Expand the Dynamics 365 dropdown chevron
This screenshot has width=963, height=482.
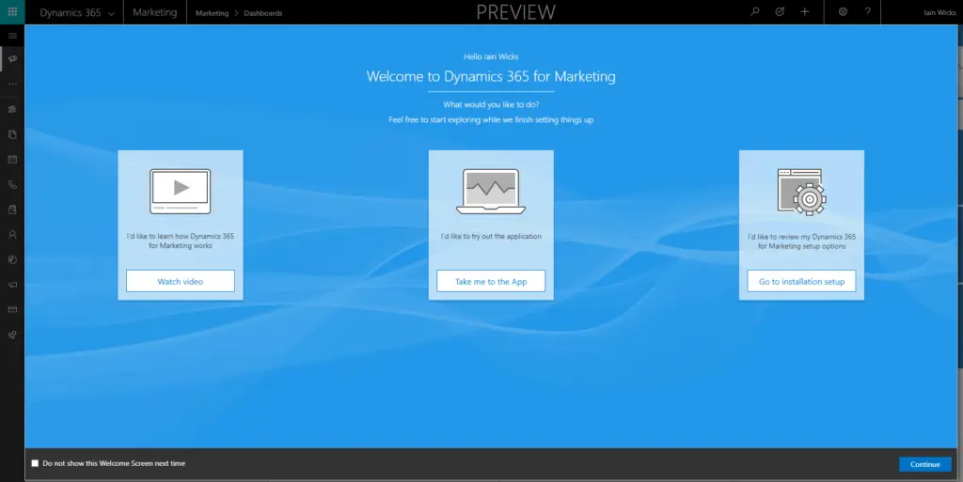(x=111, y=13)
